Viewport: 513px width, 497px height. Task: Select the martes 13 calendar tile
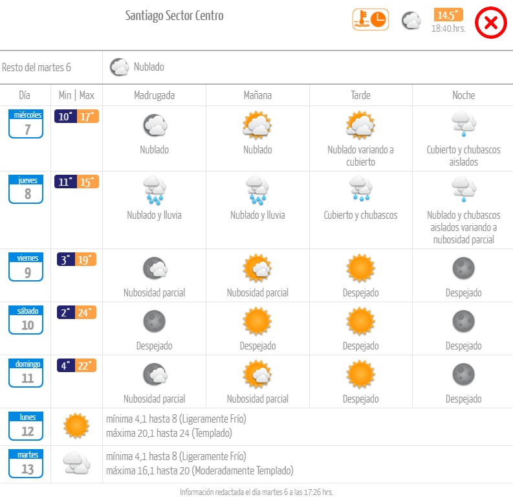(26, 463)
